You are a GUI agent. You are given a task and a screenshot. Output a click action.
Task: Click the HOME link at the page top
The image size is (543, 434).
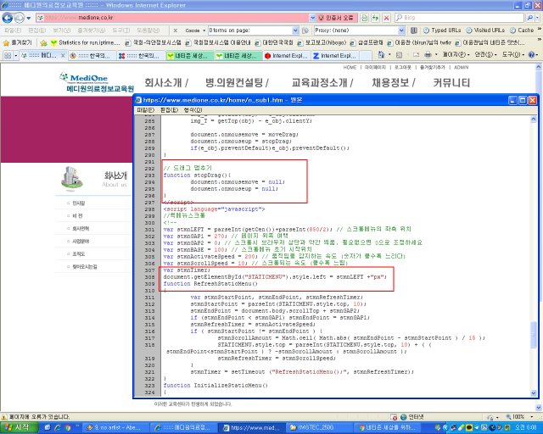350,68
